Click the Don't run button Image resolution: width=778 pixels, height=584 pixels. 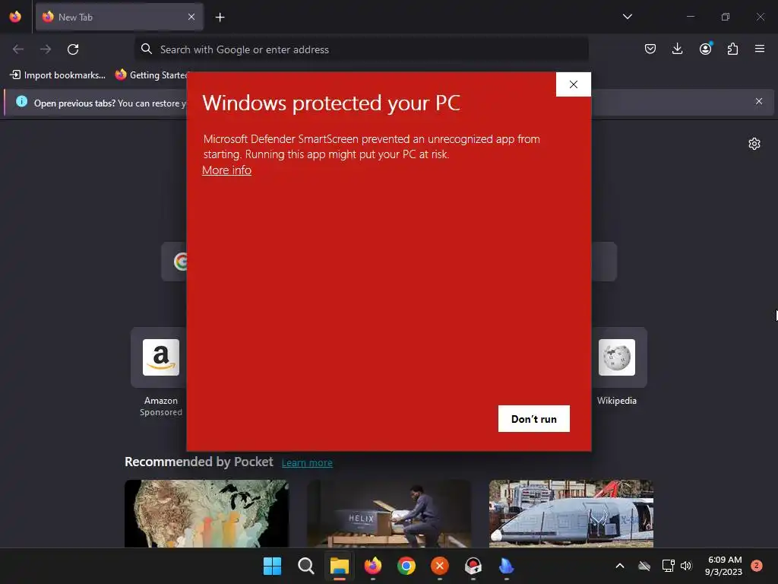tap(534, 419)
